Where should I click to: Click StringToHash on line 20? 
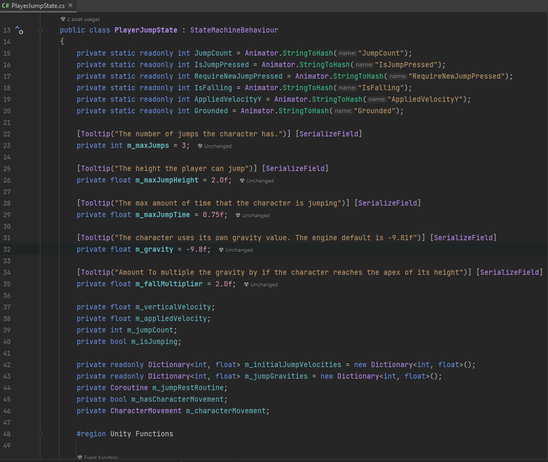coord(303,111)
